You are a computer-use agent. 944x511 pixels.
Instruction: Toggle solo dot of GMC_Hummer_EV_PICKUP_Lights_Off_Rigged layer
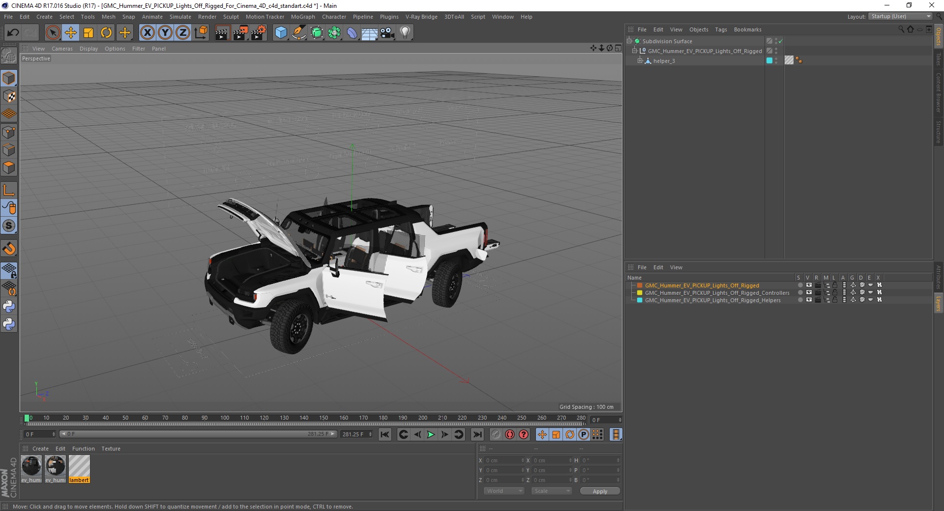tap(800, 285)
